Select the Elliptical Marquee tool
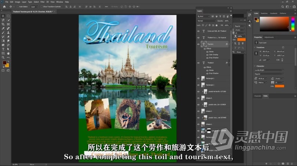 coord(8,16)
